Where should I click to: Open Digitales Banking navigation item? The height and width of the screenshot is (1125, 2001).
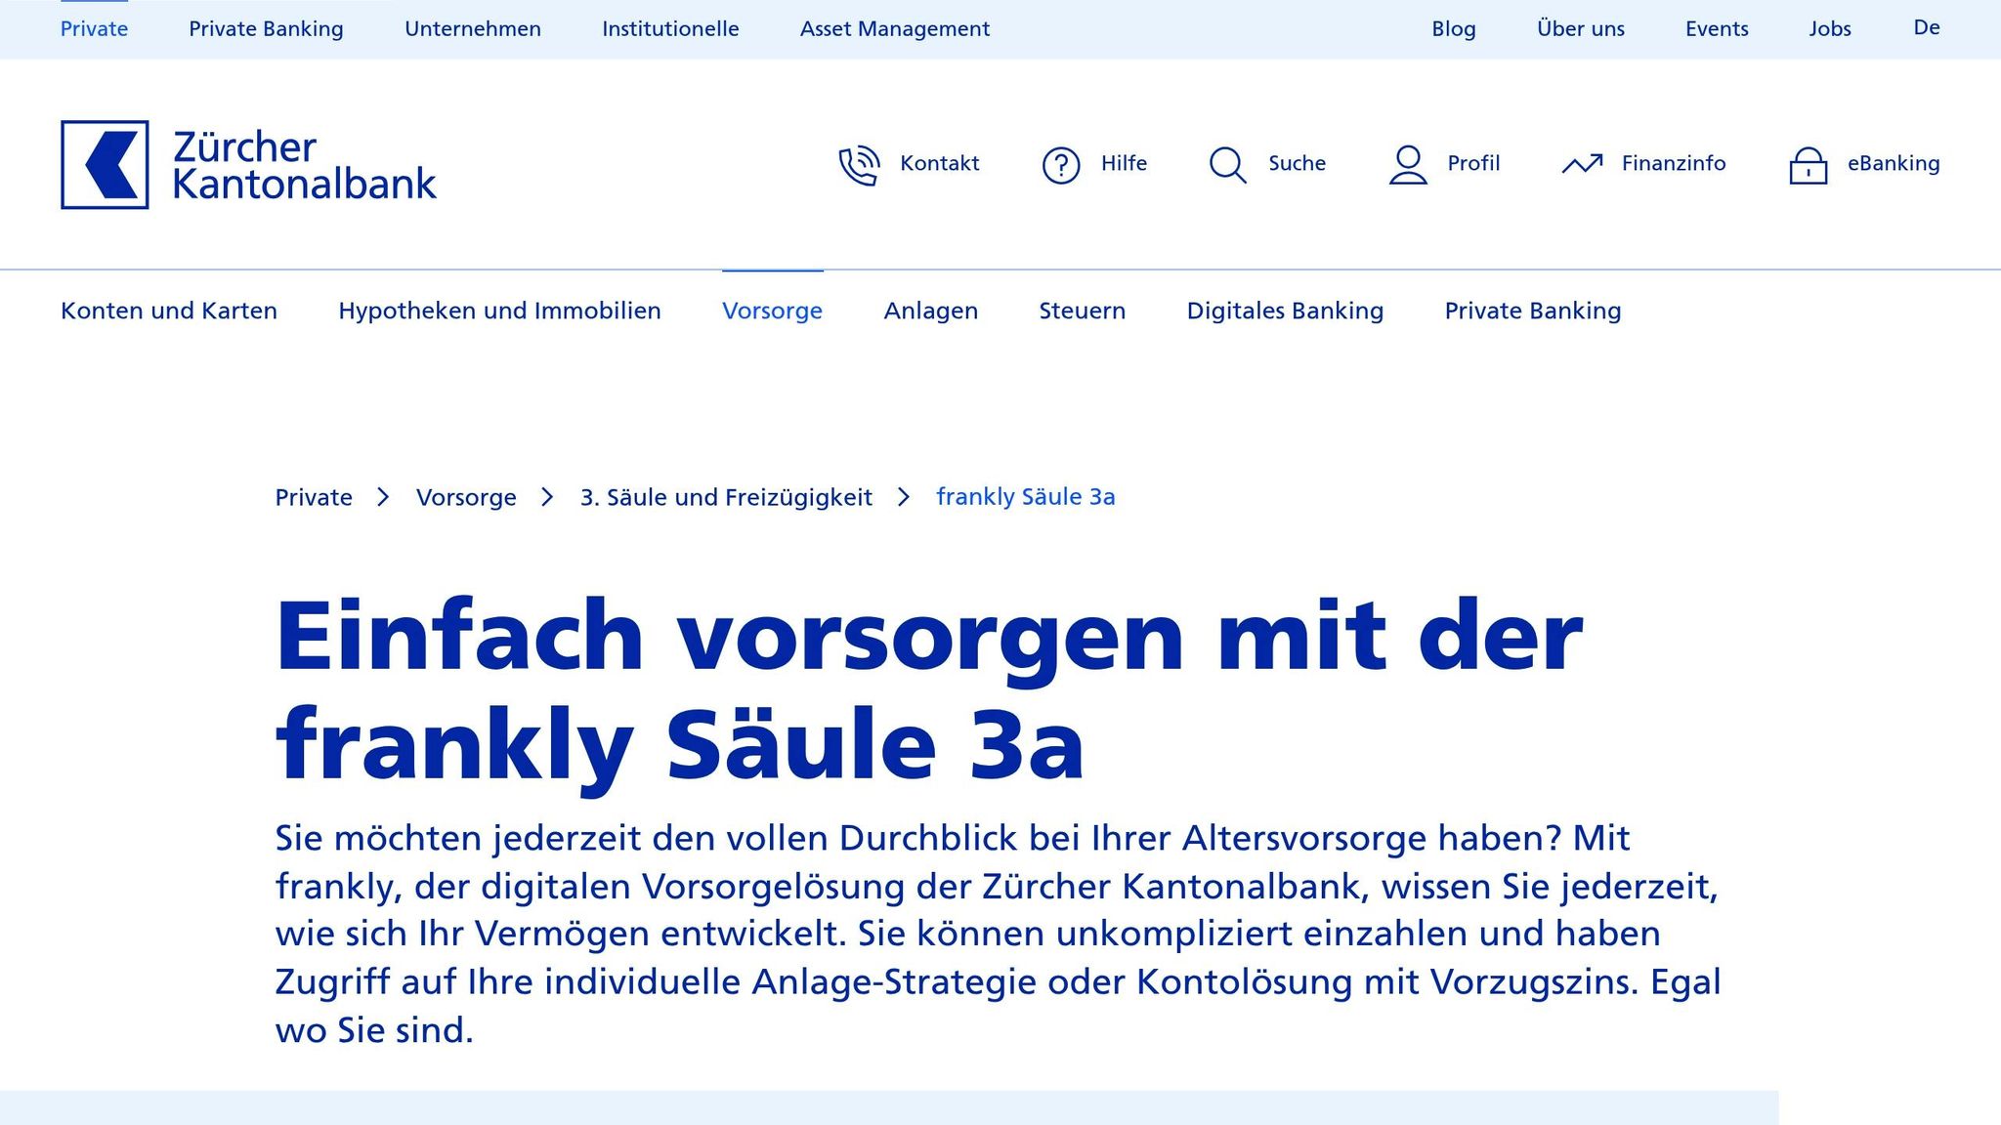coord(1285,311)
